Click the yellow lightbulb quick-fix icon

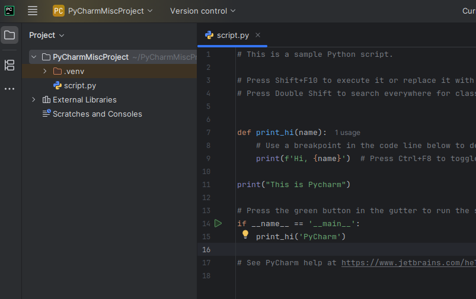tap(245, 235)
